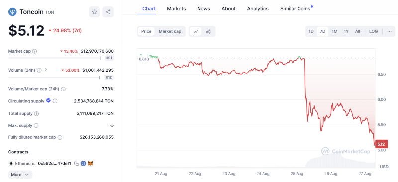
Task: Switch to candlestick chart icon
Action: (x=208, y=31)
